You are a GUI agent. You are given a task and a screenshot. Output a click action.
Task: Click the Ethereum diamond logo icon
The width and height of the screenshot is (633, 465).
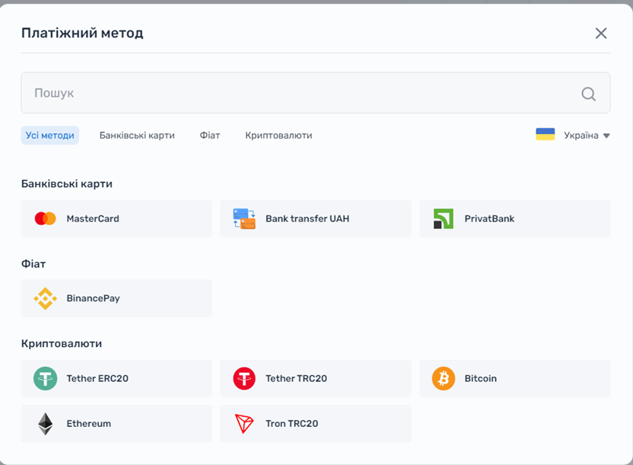(46, 424)
